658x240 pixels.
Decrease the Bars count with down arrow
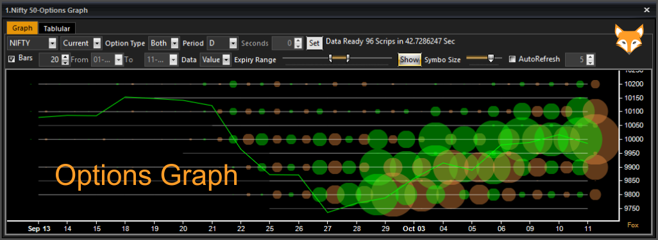(x=65, y=63)
